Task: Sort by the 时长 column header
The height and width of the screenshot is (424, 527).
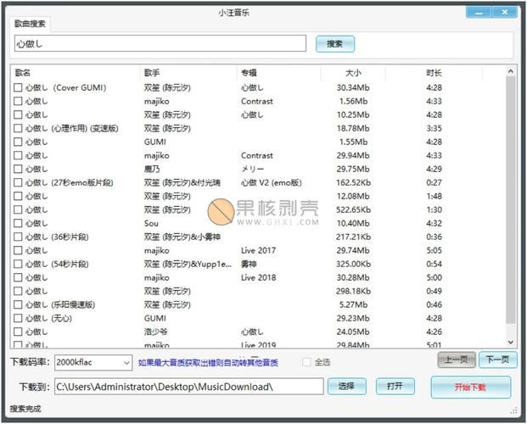Action: (434, 73)
